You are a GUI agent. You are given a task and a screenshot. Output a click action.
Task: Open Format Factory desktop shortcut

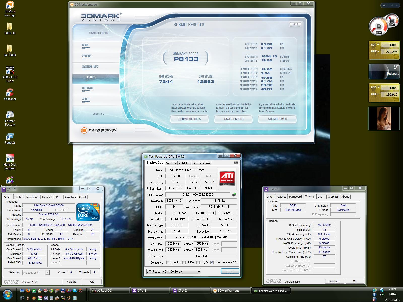click(10, 115)
